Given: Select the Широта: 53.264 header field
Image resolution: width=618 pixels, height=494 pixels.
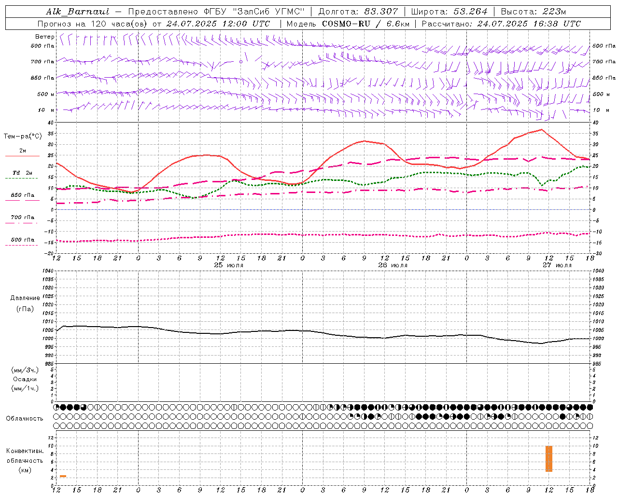Looking at the screenshot, I should [449, 12].
